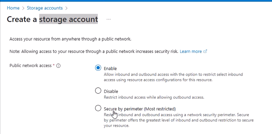272x134 pixels.
Task: Choose Secure by perimeter radio button
Action: 98,108
